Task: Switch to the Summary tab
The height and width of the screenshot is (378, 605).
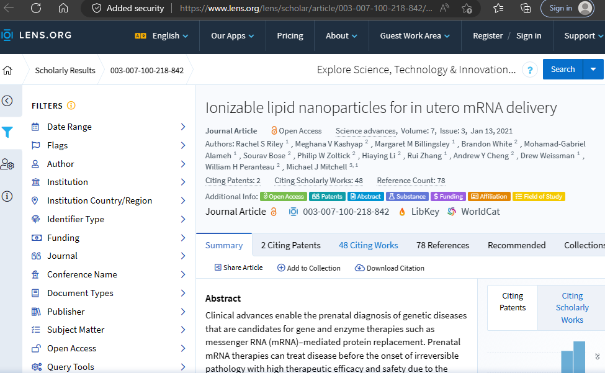Action: [x=224, y=245]
